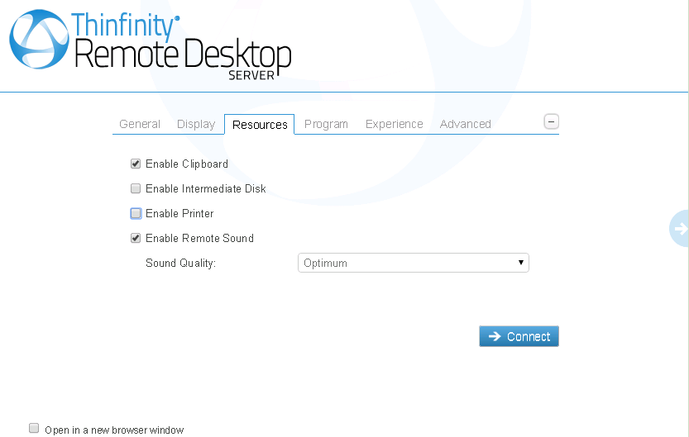Open the Sound Quality dropdown
689x437 pixels.
click(413, 263)
